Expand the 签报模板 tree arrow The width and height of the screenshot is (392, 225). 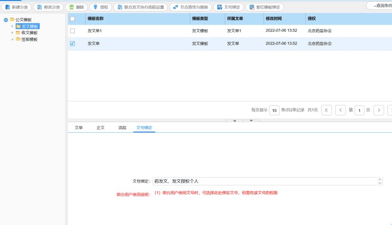pos(12,39)
